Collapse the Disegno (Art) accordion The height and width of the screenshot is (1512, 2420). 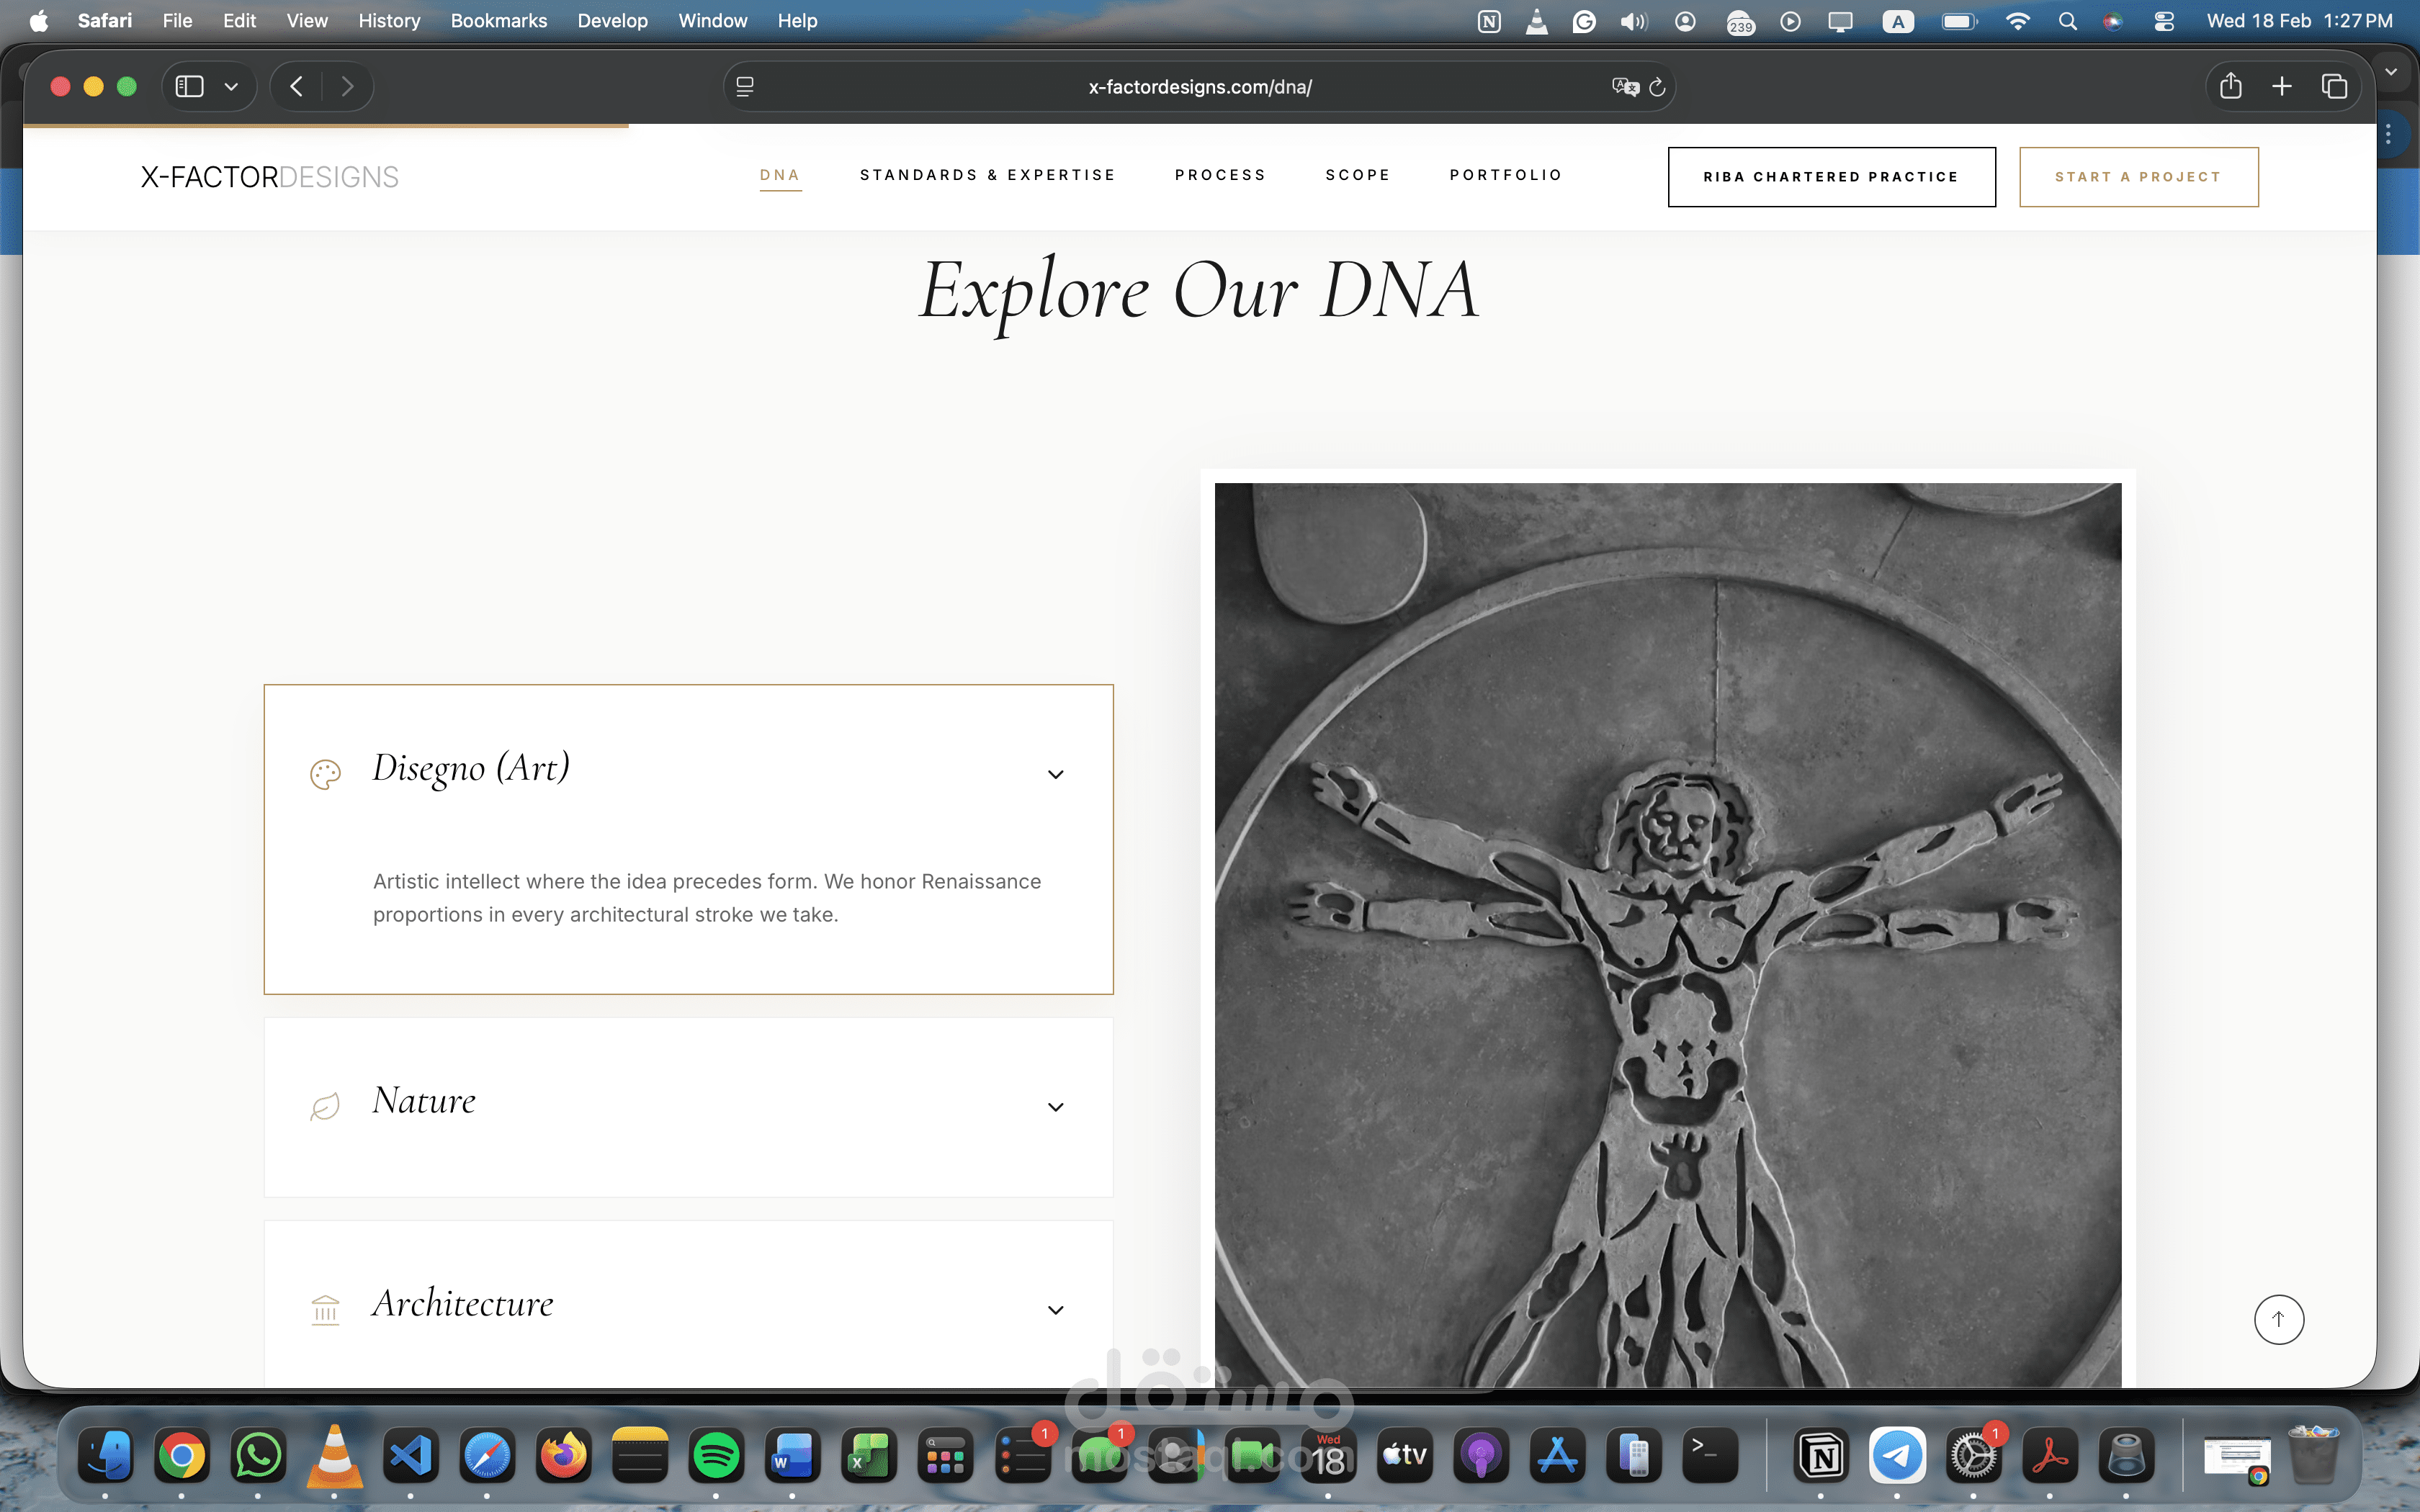pyautogui.click(x=1055, y=774)
